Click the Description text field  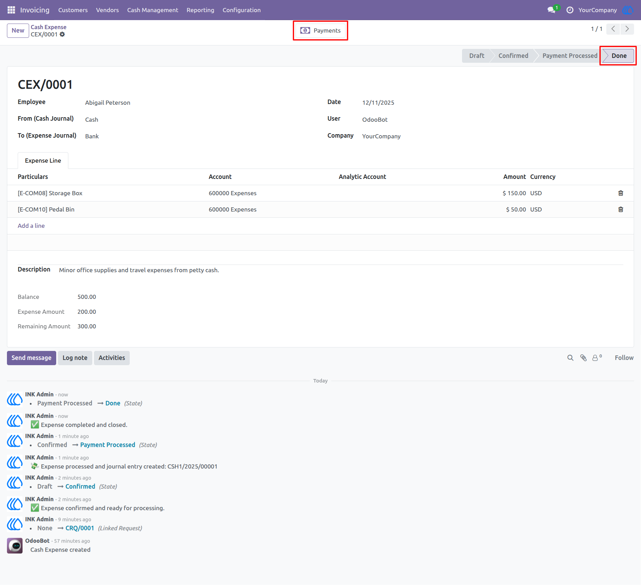tap(139, 270)
